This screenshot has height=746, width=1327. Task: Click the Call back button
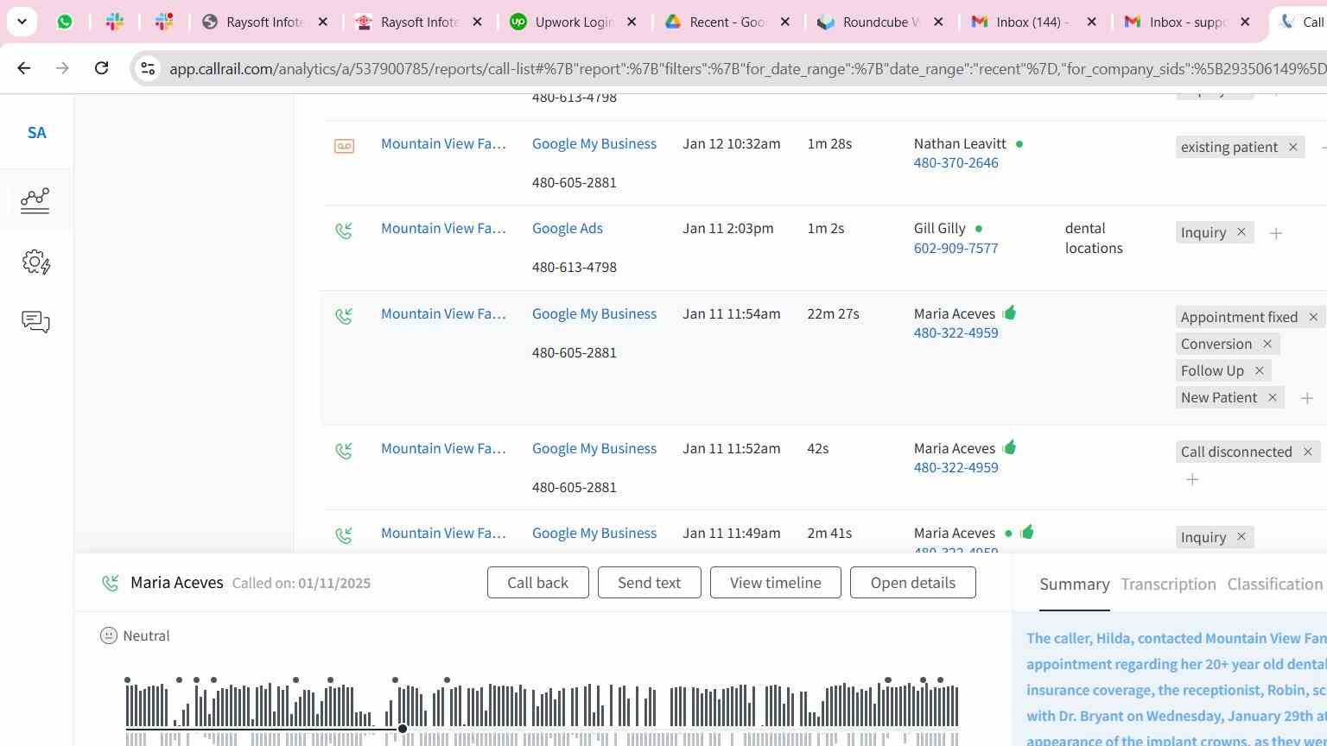[538, 583]
